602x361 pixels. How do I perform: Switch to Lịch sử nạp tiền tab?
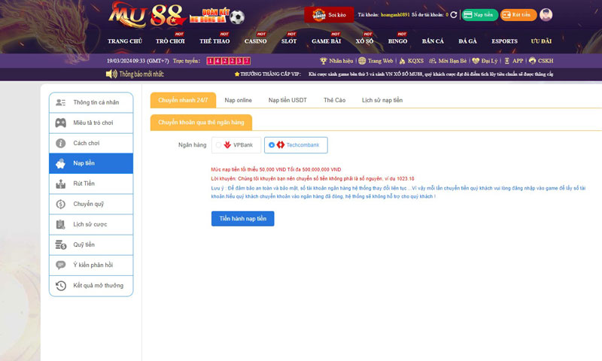[382, 100]
